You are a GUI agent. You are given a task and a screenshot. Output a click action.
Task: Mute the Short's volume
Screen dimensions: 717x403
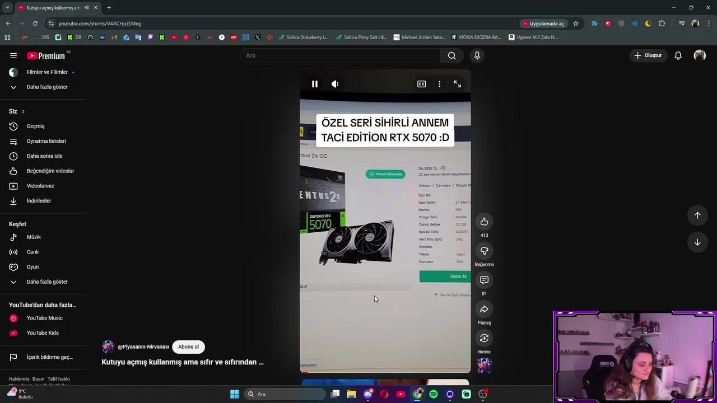335,84
